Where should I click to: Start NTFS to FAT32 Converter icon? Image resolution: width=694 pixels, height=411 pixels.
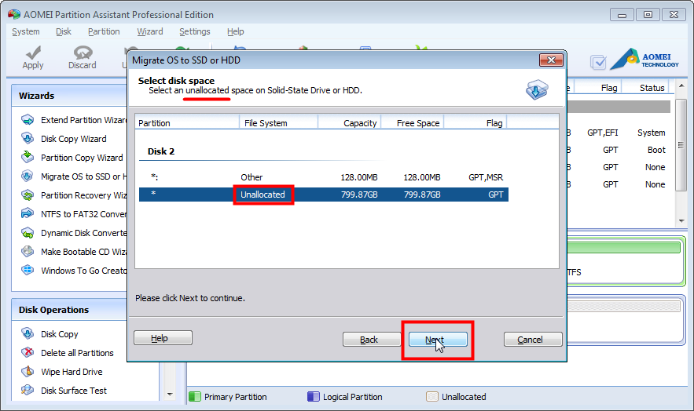[x=28, y=213]
